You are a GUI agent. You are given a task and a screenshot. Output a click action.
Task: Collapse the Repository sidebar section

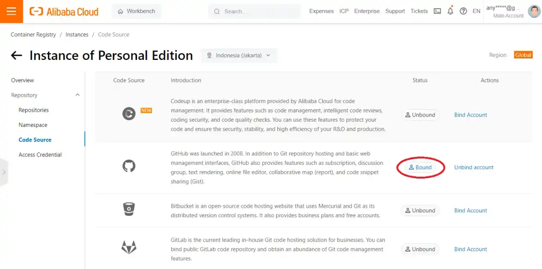pos(45,95)
